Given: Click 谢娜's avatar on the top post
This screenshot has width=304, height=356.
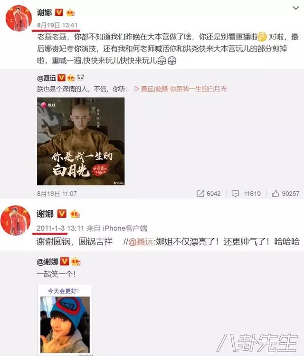Looking at the screenshot, I should 19,18.
